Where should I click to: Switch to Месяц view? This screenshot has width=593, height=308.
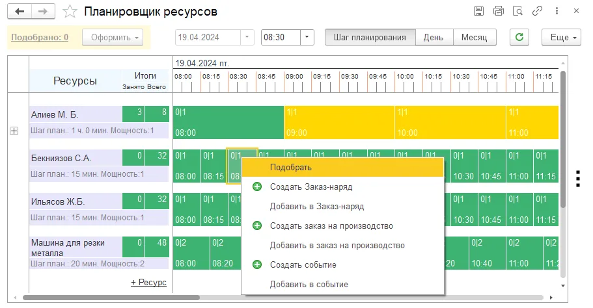[475, 38]
